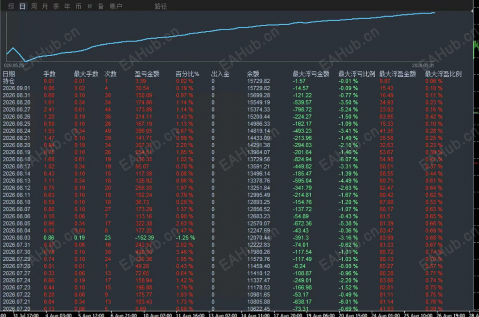Click the 12070.44 balance cell
This screenshot has width=479, height=317.
(258, 238)
